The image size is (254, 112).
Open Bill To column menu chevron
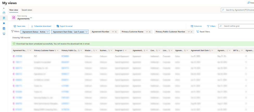242,51
